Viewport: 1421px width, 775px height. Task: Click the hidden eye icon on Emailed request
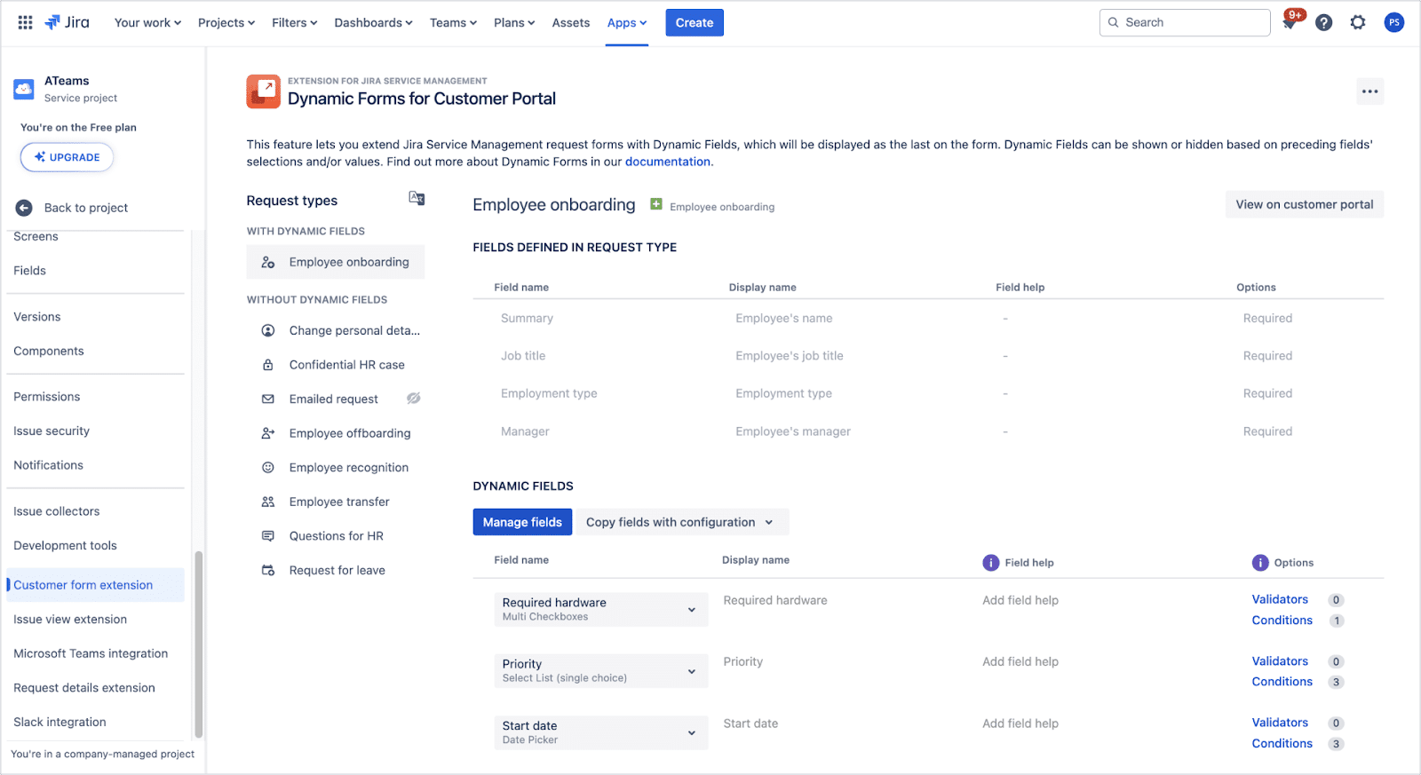point(413,399)
